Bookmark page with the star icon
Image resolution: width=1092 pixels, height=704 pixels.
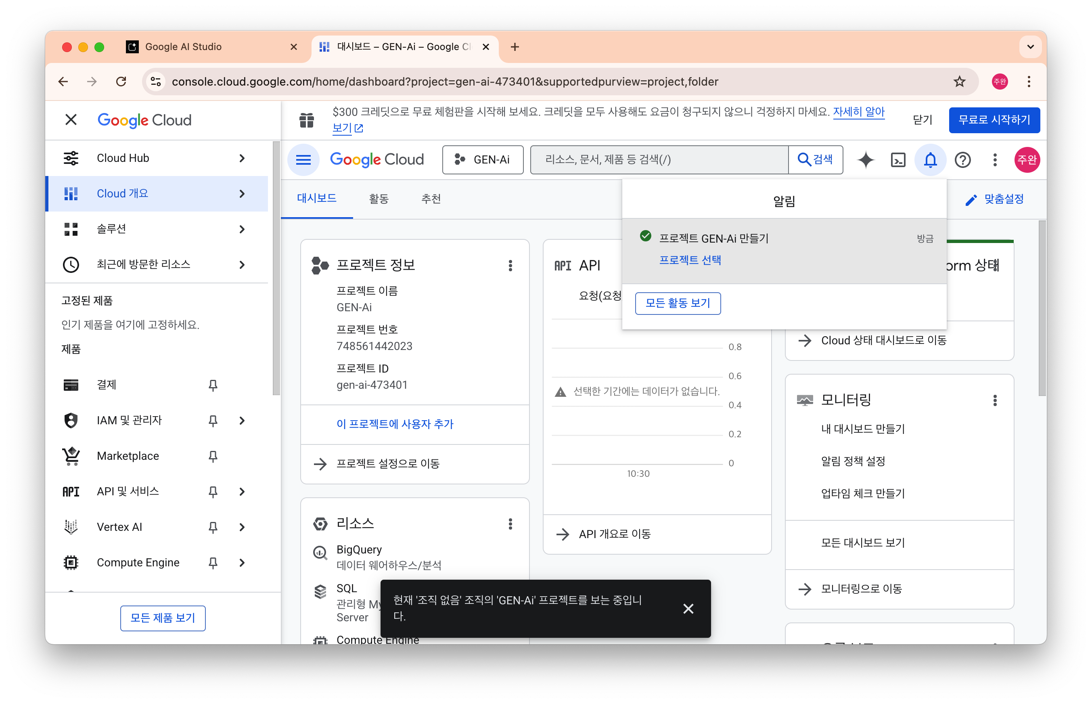coord(959,82)
